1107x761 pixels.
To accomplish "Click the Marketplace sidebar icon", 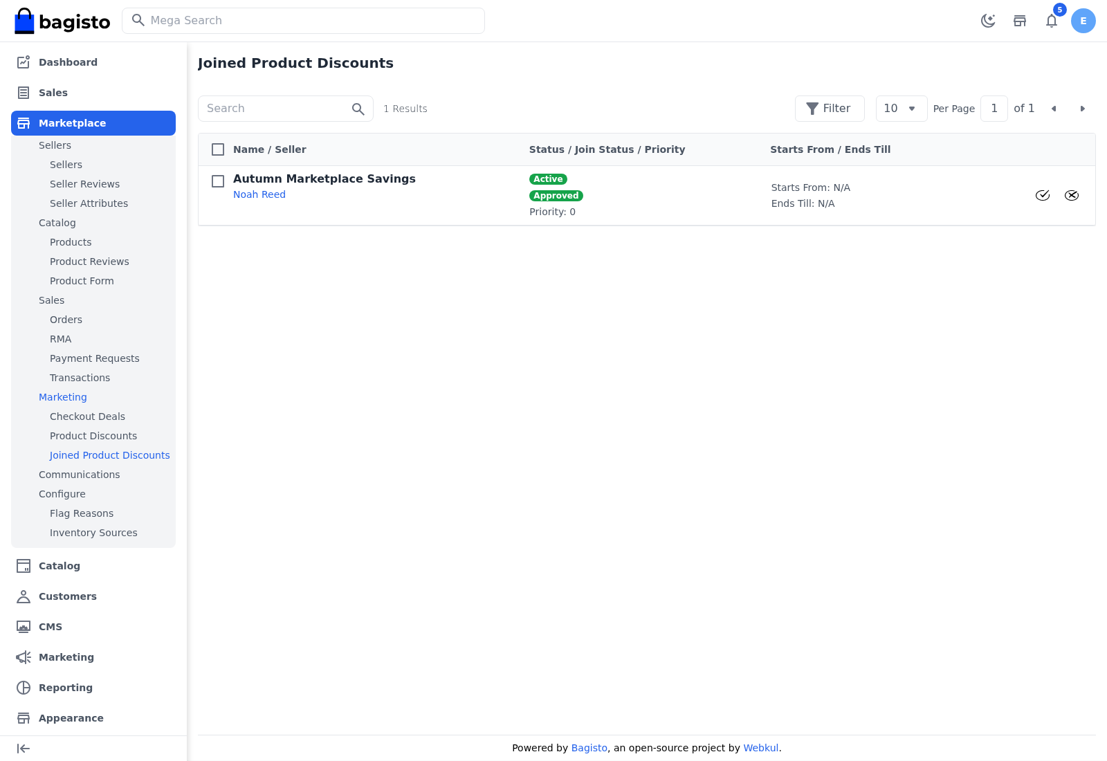I will pos(24,123).
